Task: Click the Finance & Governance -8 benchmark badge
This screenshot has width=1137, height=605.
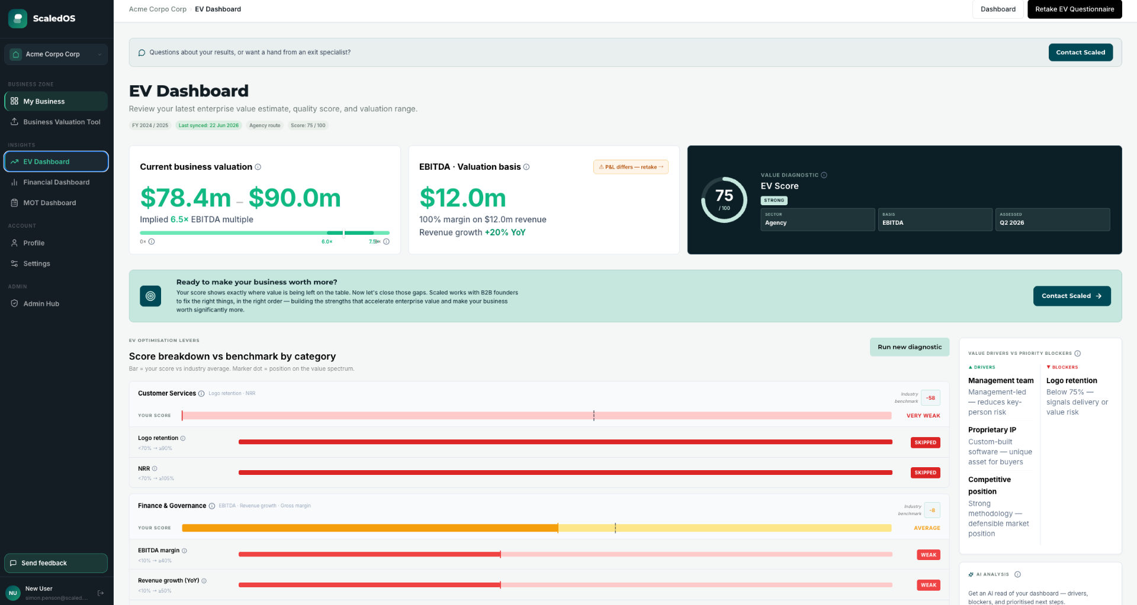Action: pyautogui.click(x=932, y=510)
